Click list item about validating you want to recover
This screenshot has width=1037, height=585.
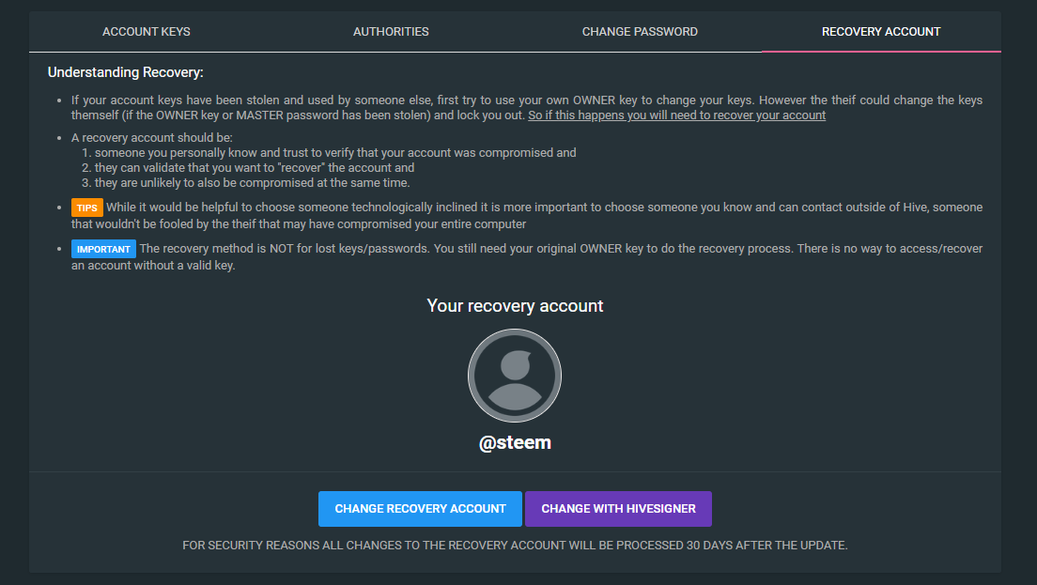coord(255,167)
